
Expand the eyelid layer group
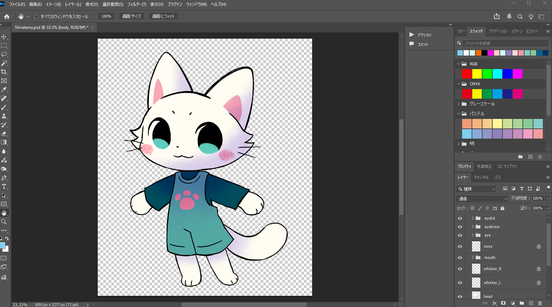tap(472, 218)
